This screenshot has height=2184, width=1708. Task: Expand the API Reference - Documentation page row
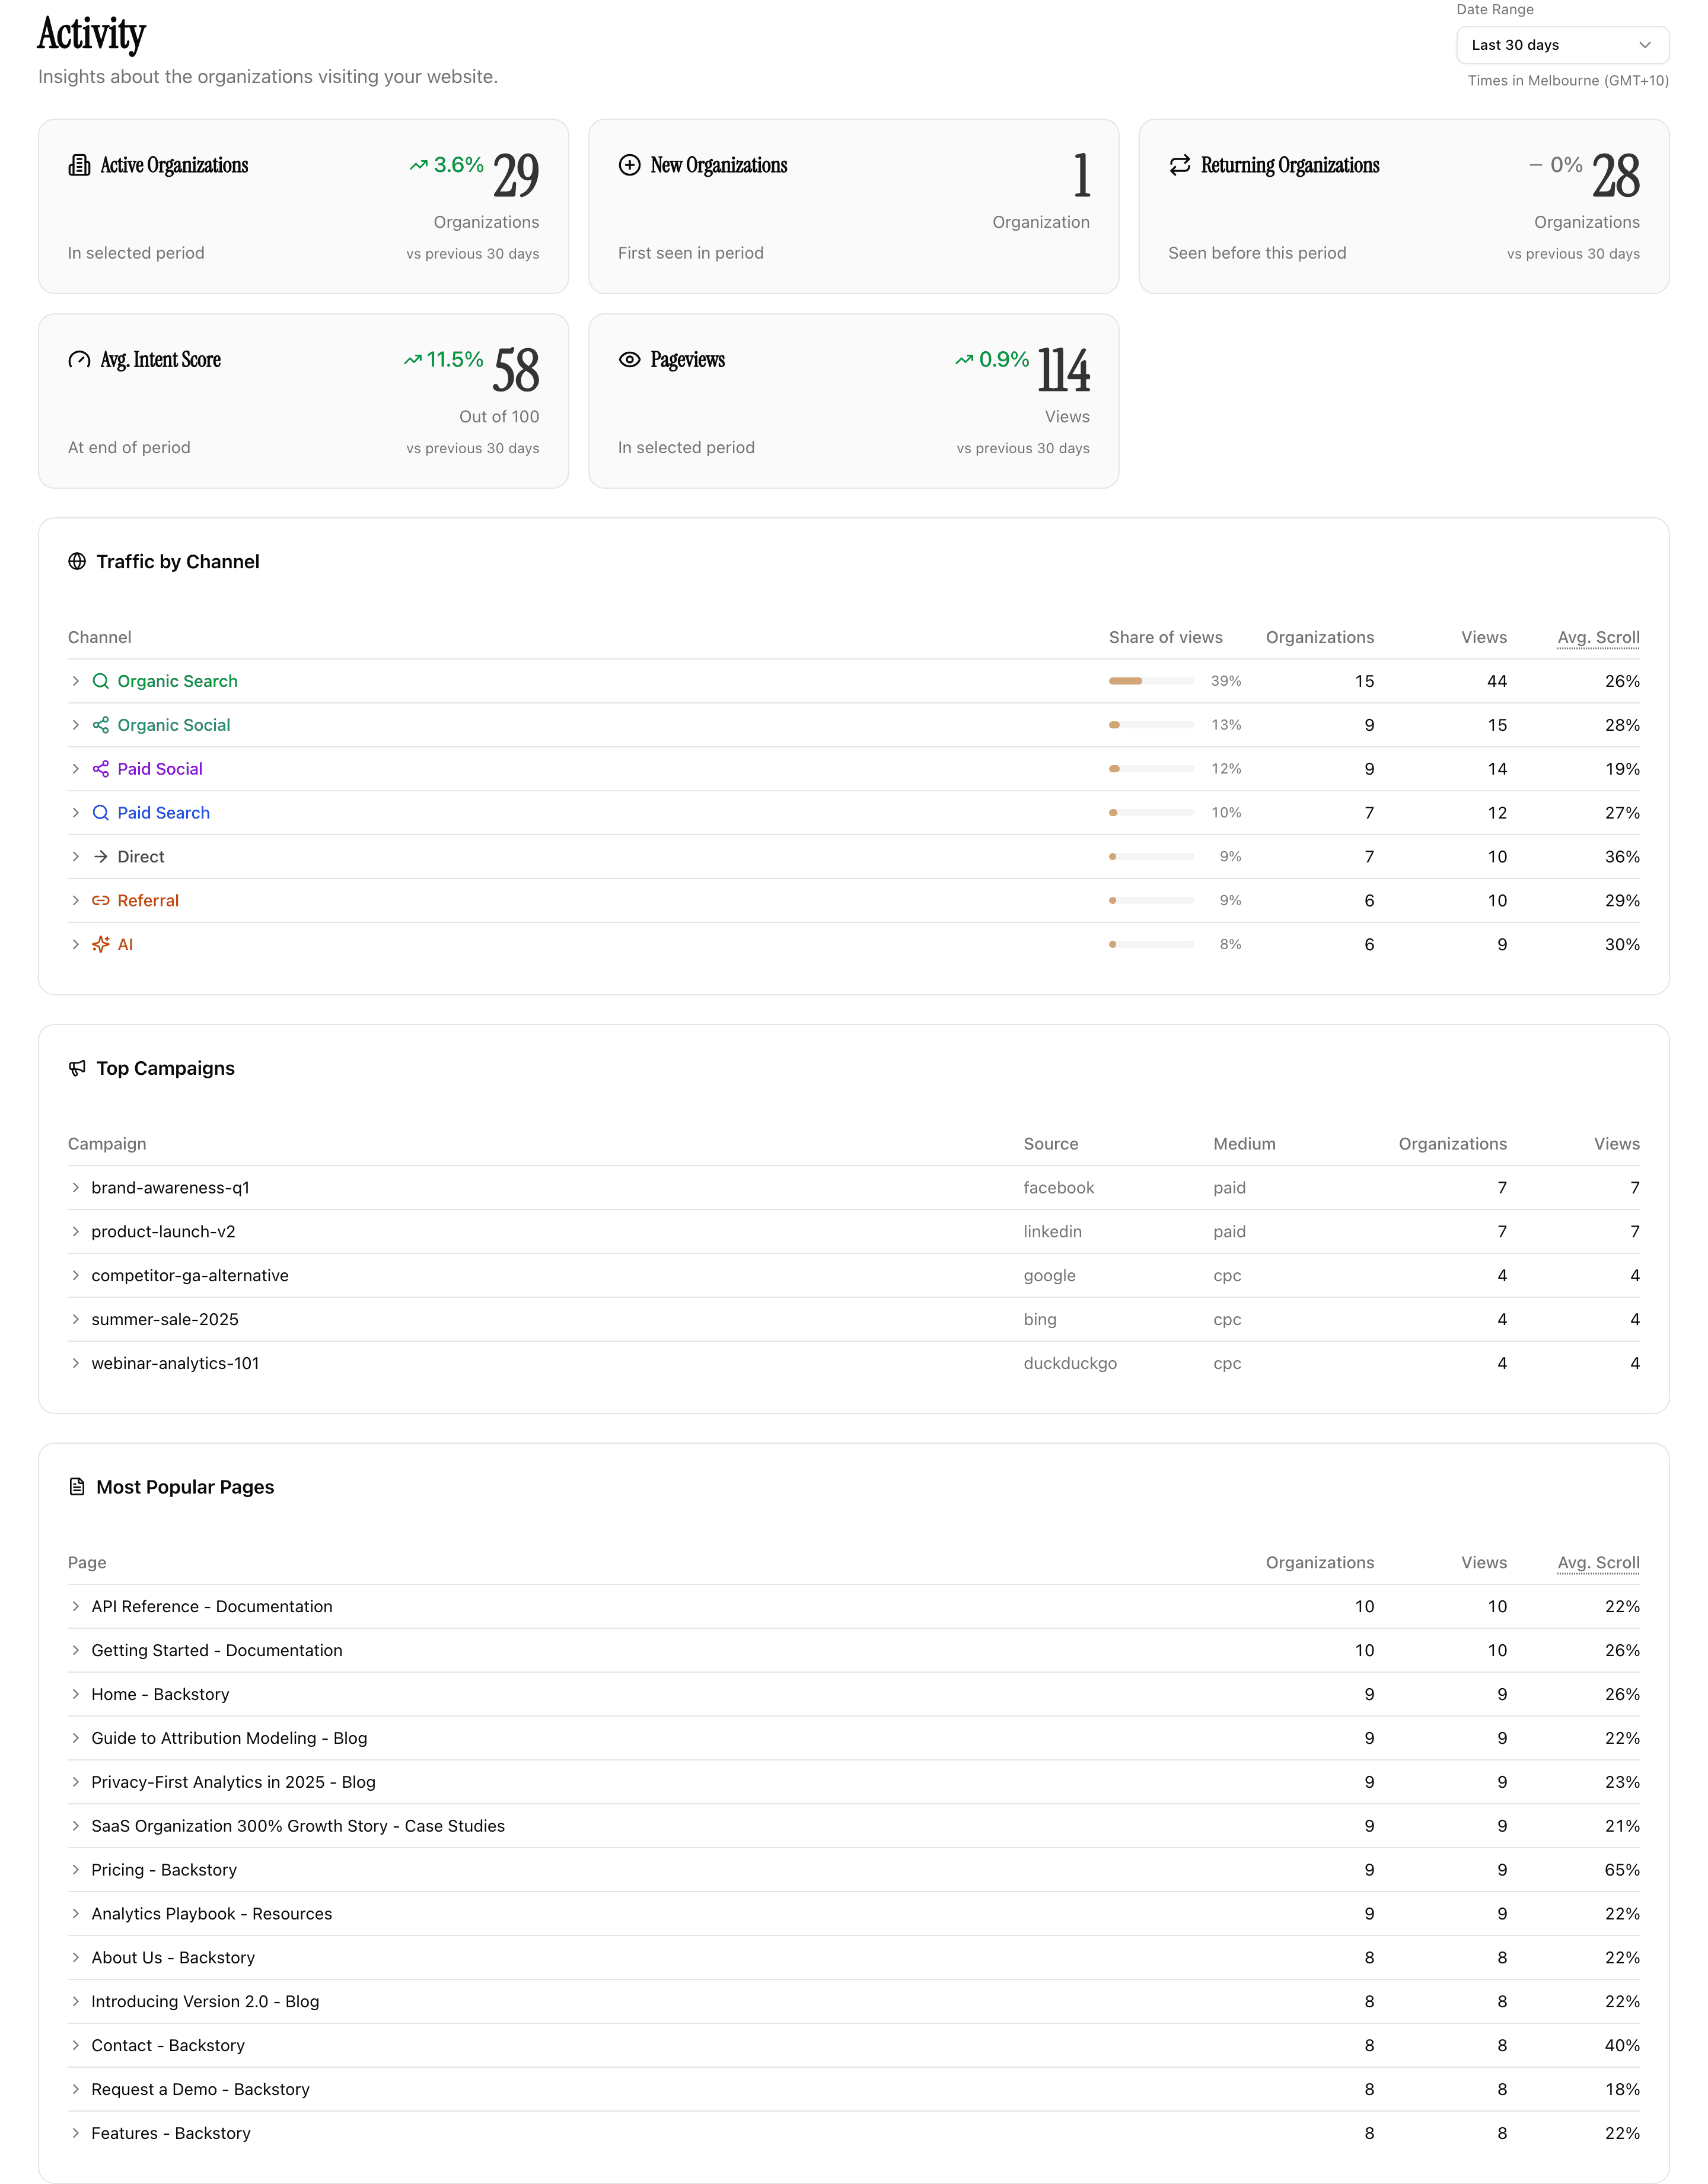pyautogui.click(x=75, y=1607)
